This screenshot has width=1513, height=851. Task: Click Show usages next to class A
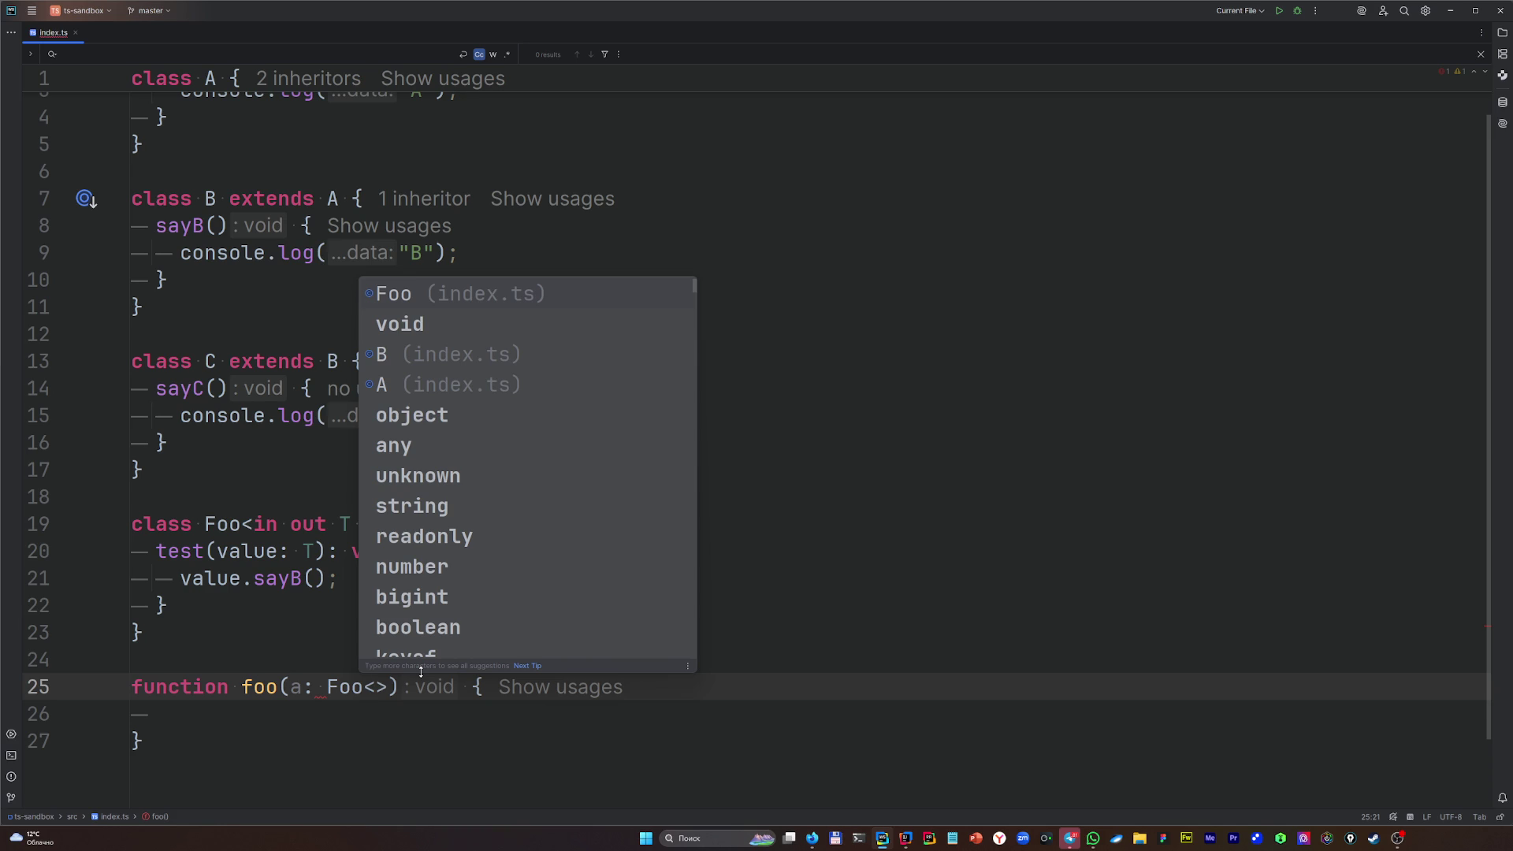(x=442, y=79)
